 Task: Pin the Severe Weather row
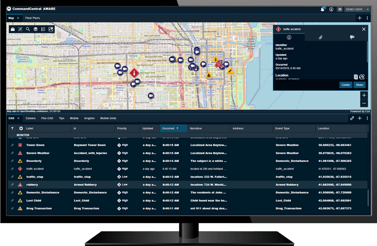(x=12, y=153)
